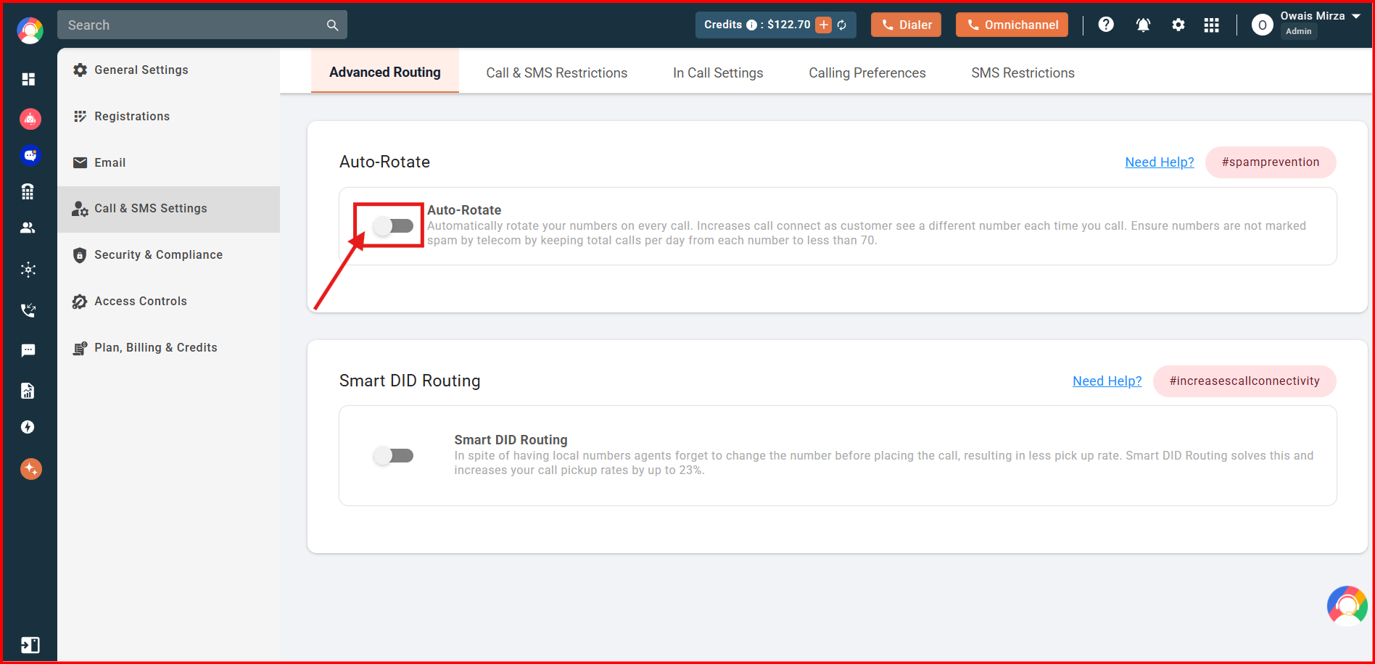Refresh the credits balance
Viewport: 1375px width, 664px height.
842,25
